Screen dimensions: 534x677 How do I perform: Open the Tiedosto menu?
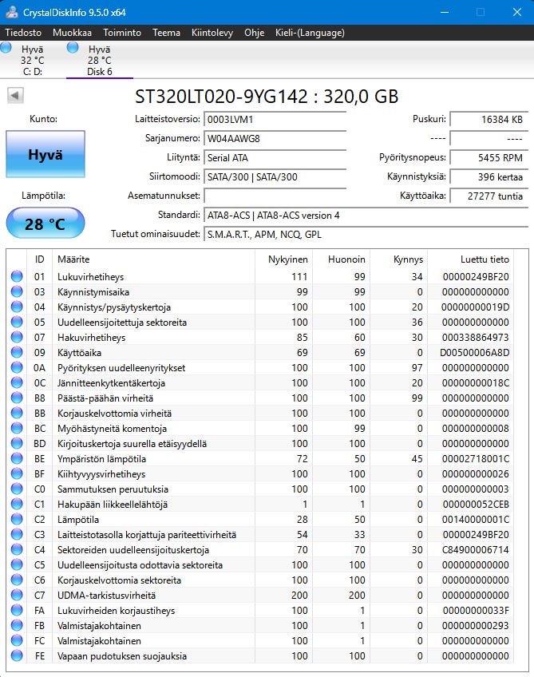23,33
